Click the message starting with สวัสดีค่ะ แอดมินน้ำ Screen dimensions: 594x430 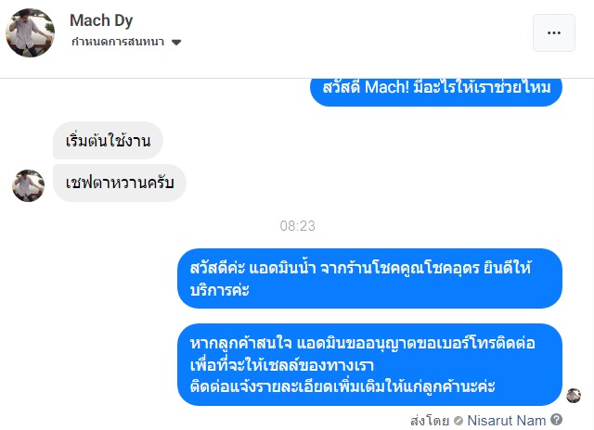[369, 278]
